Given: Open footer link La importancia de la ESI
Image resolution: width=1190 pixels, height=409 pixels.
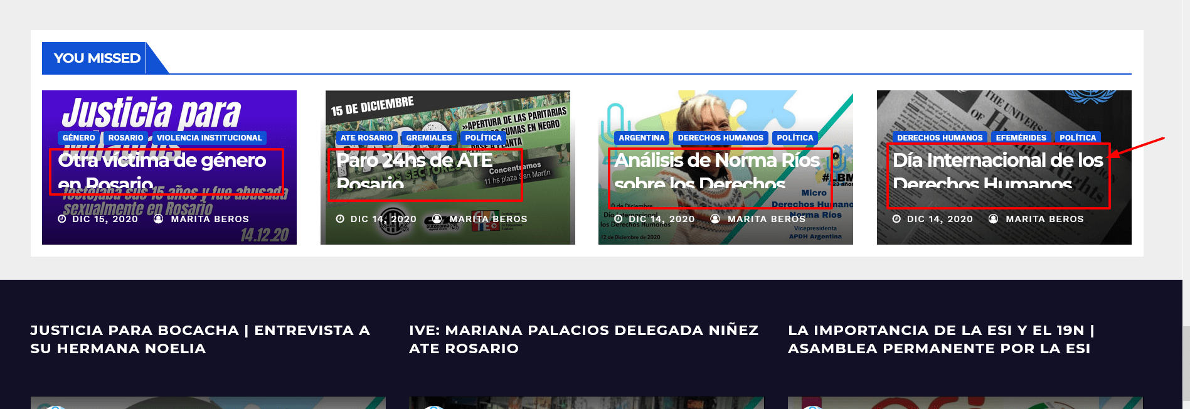Looking at the screenshot, I should [x=941, y=339].
